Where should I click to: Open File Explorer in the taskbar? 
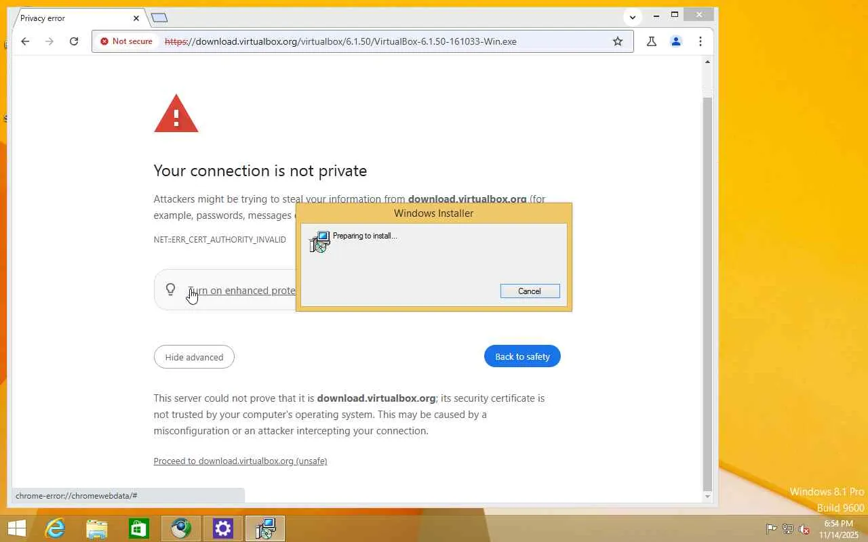[97, 528]
